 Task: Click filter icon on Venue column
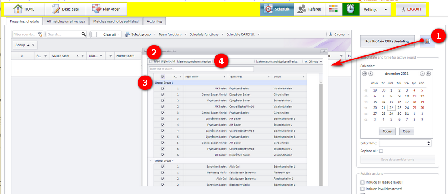click(x=304, y=76)
